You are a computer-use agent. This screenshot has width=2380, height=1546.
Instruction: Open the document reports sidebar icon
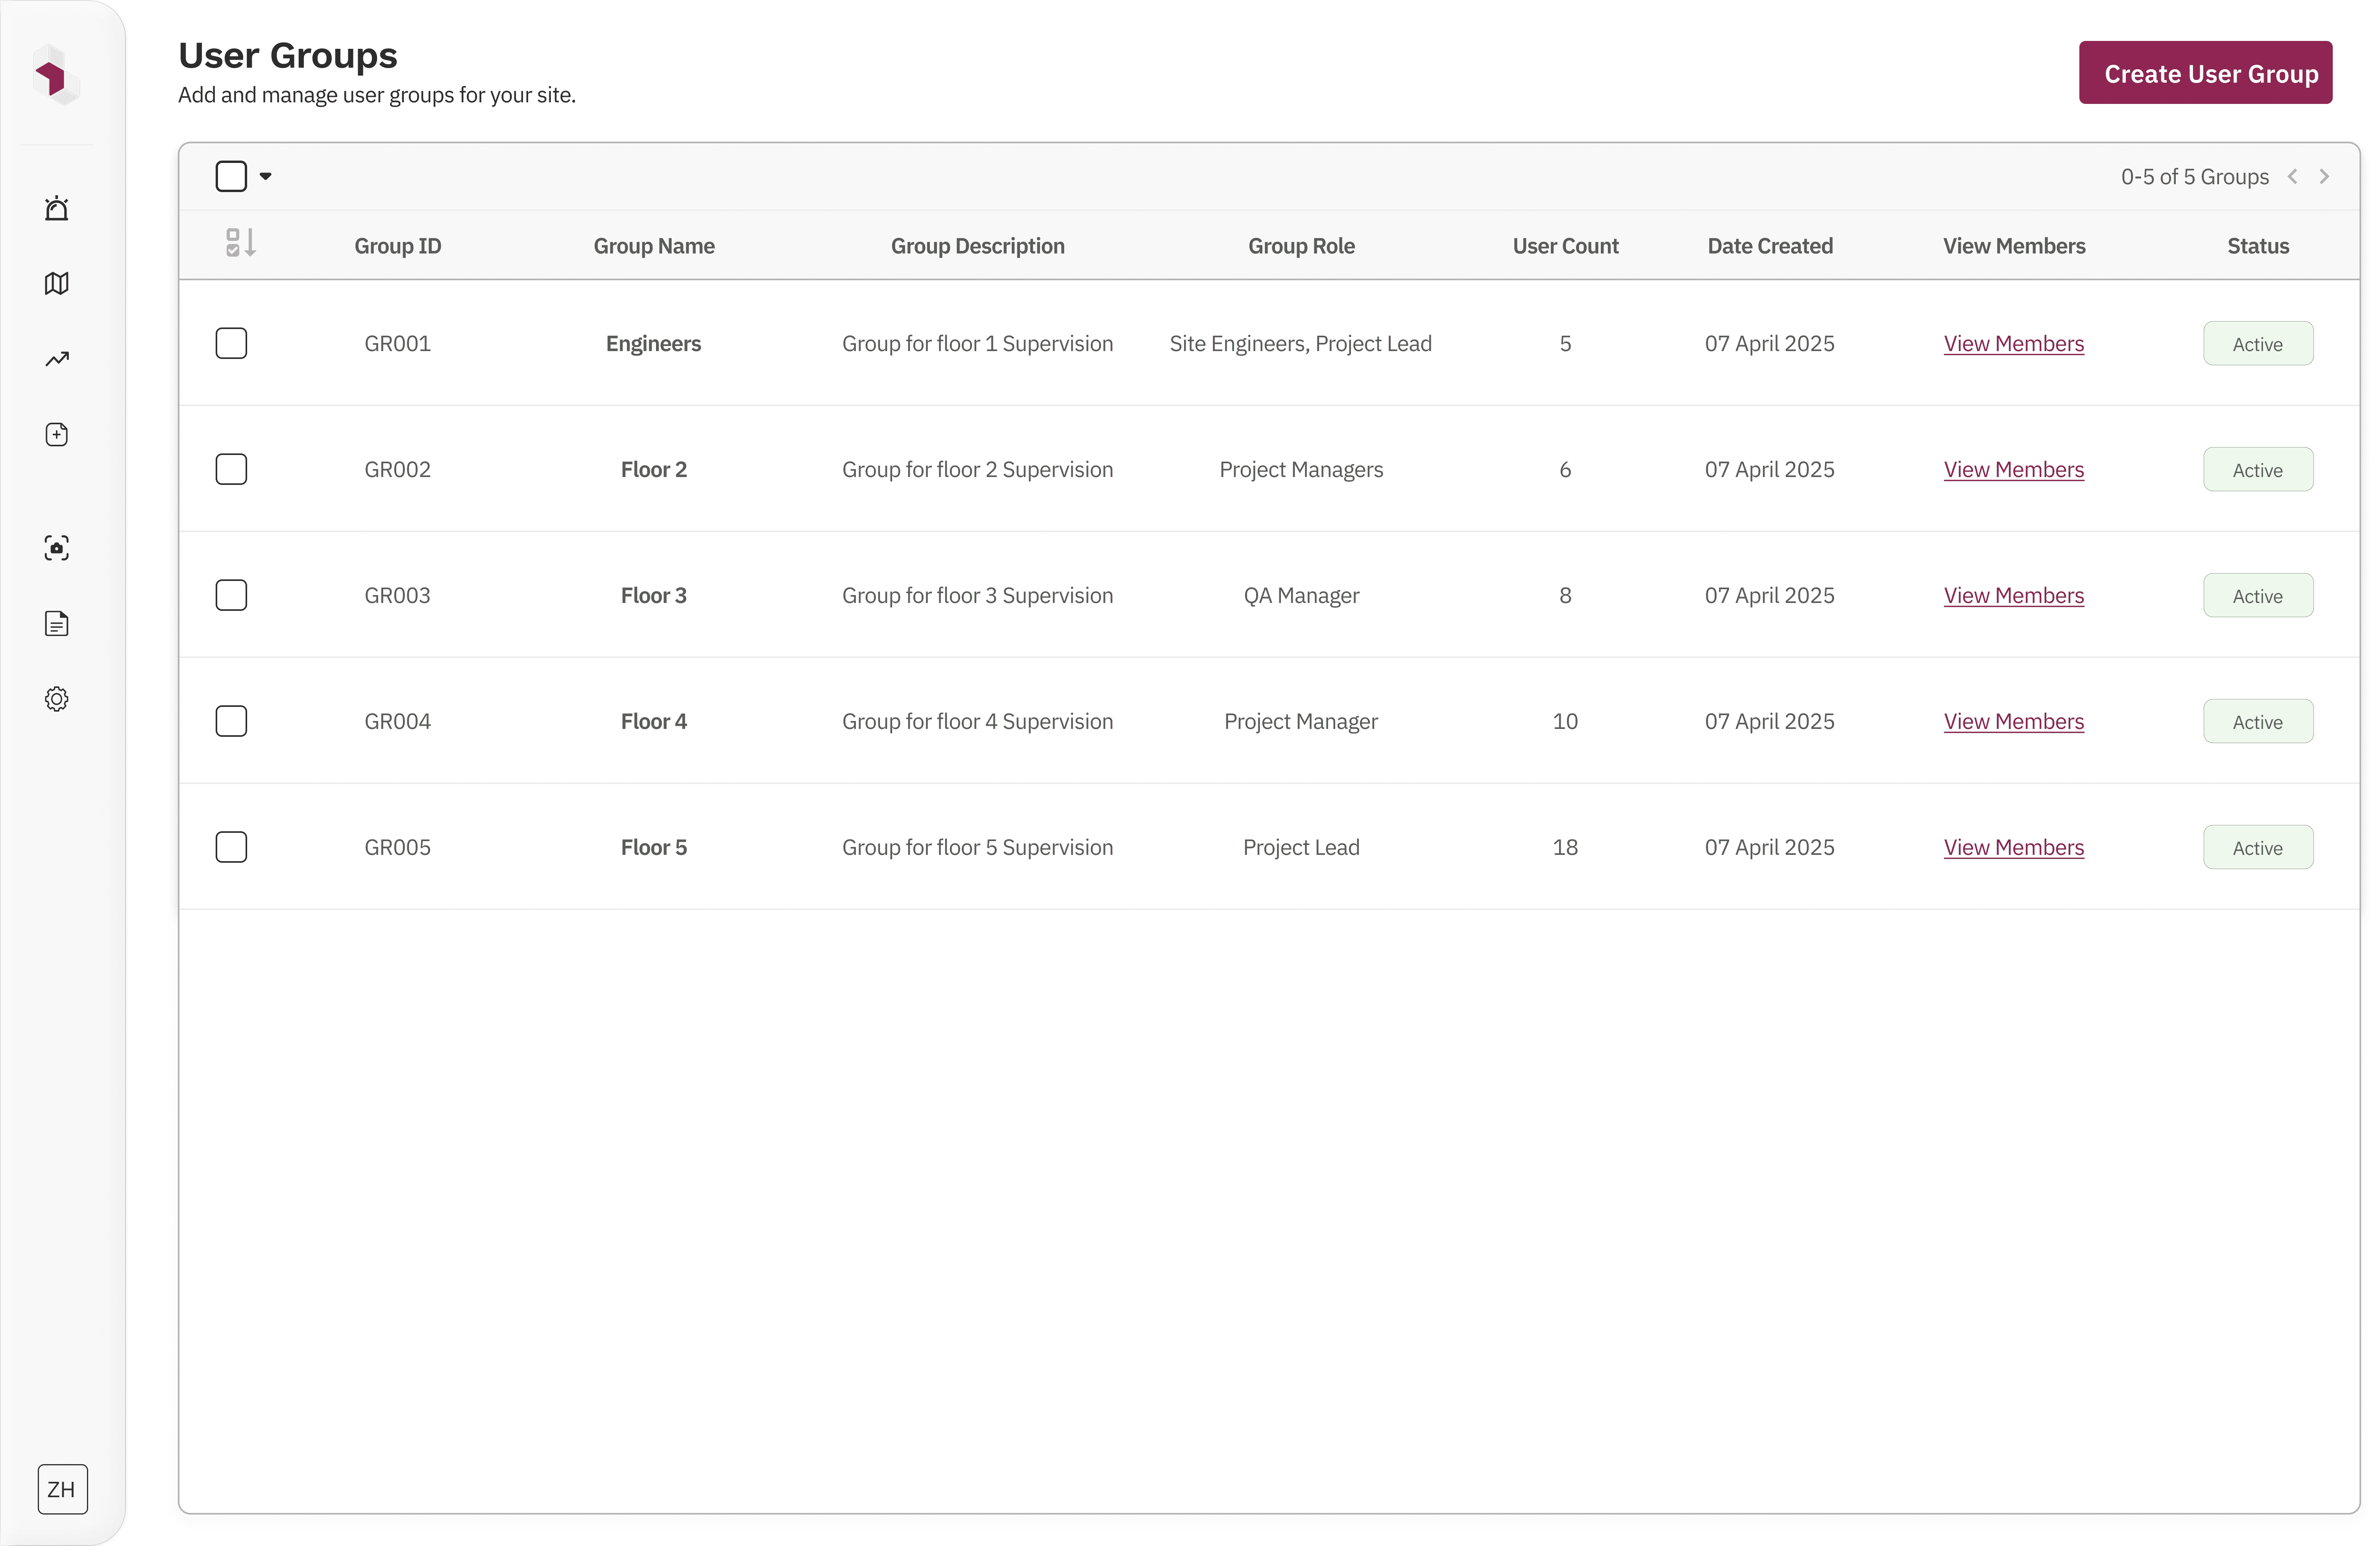point(57,624)
